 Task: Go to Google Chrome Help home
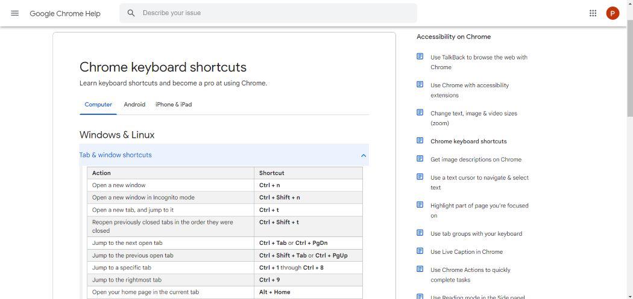(65, 13)
